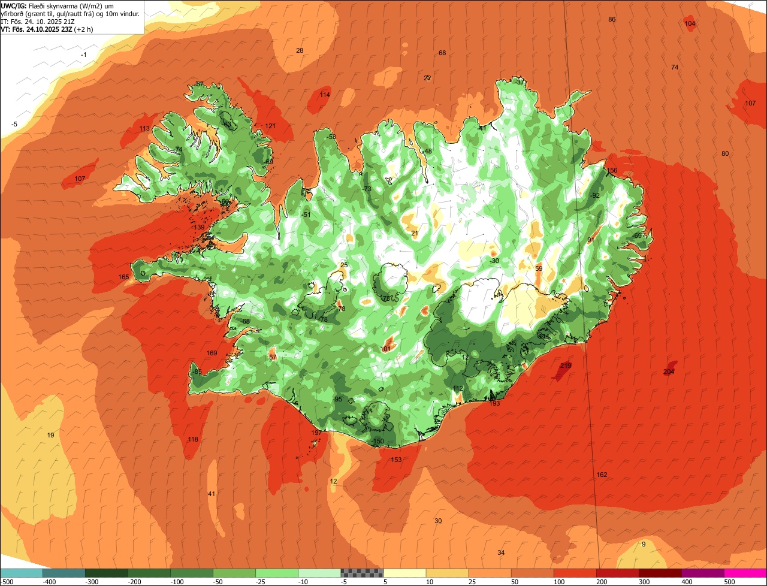Select the map value 104
Screen dimensions: 767x586
click(690, 23)
